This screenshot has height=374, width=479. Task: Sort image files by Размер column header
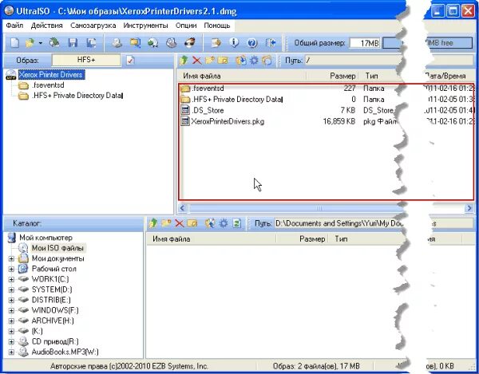pyautogui.click(x=332, y=76)
